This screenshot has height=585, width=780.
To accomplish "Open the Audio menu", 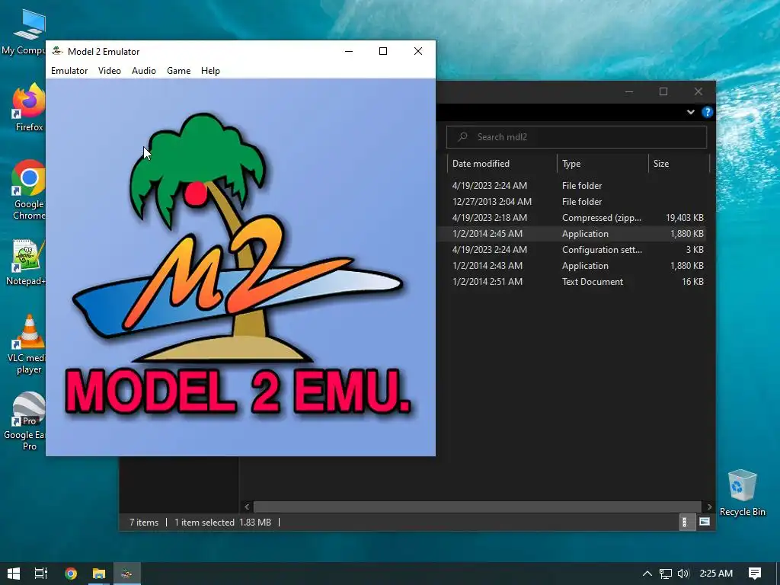I will 144,71.
